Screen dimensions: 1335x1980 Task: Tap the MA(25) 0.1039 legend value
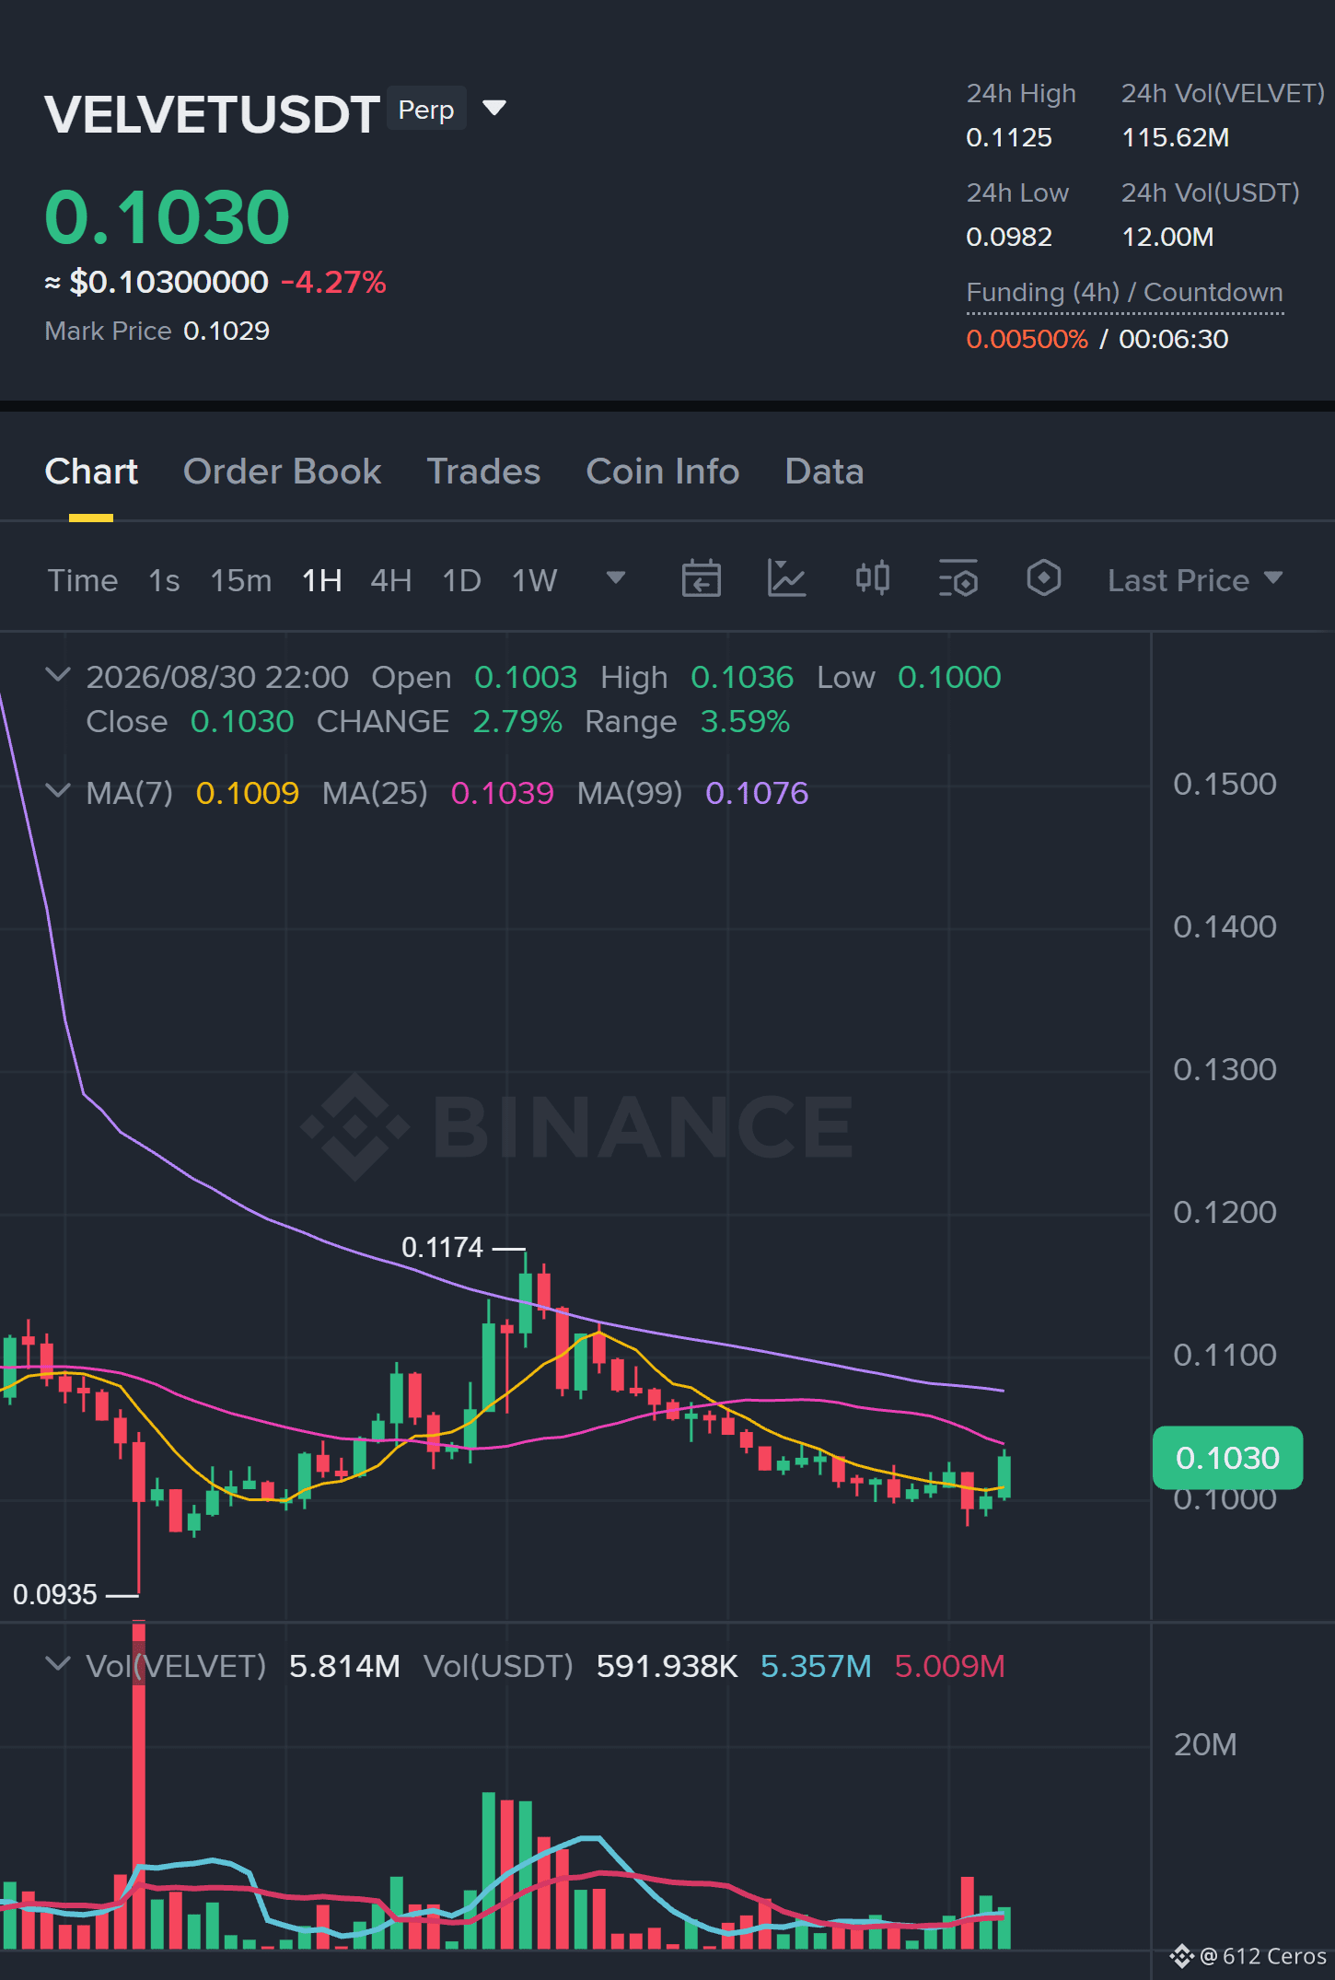pyautogui.click(x=503, y=793)
